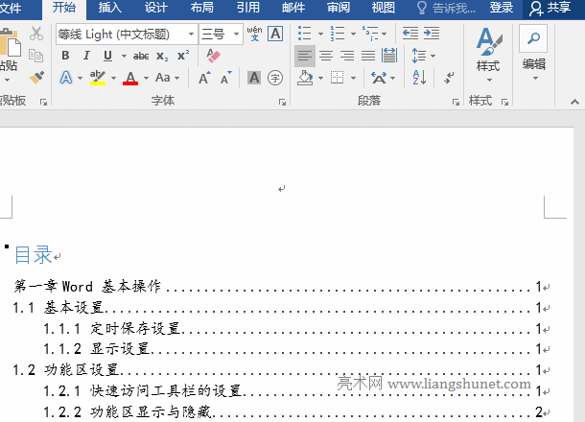Click the Decrease Indent icon
Image resolution: width=585 pixels, height=422 pixels.
[x=410, y=34]
